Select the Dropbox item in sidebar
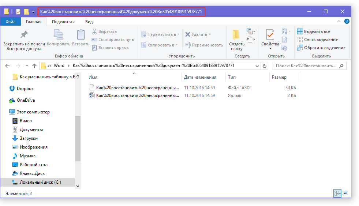Image resolution: width=359 pixels, height=206 pixels. (25, 89)
